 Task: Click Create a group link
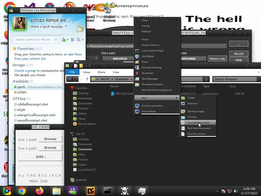coord(25,71)
